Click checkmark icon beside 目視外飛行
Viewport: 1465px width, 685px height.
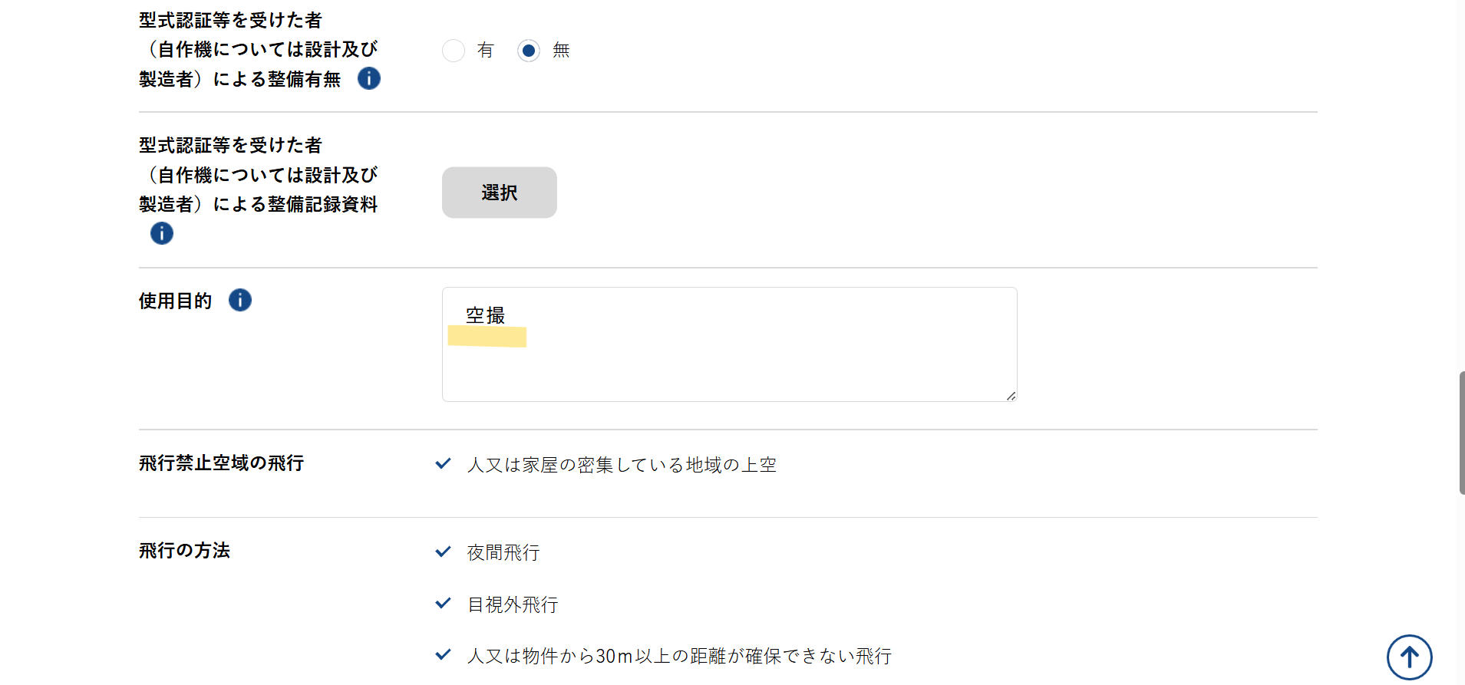pos(443,604)
